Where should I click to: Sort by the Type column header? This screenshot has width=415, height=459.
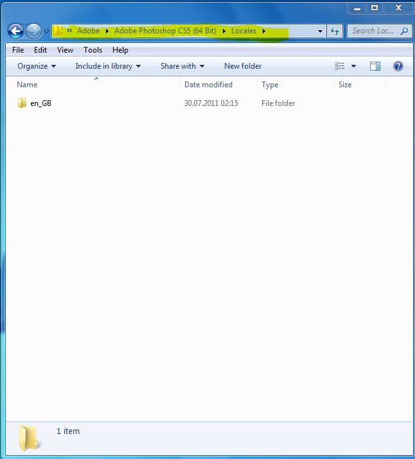click(270, 85)
